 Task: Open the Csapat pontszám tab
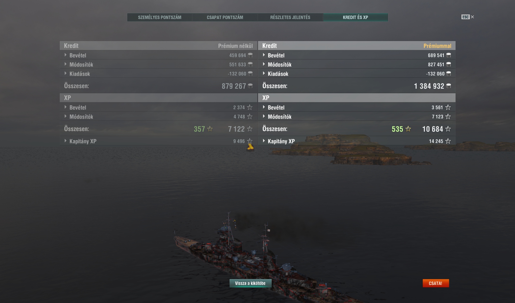coord(225,17)
